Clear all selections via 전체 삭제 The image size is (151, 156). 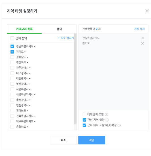tap(139, 29)
